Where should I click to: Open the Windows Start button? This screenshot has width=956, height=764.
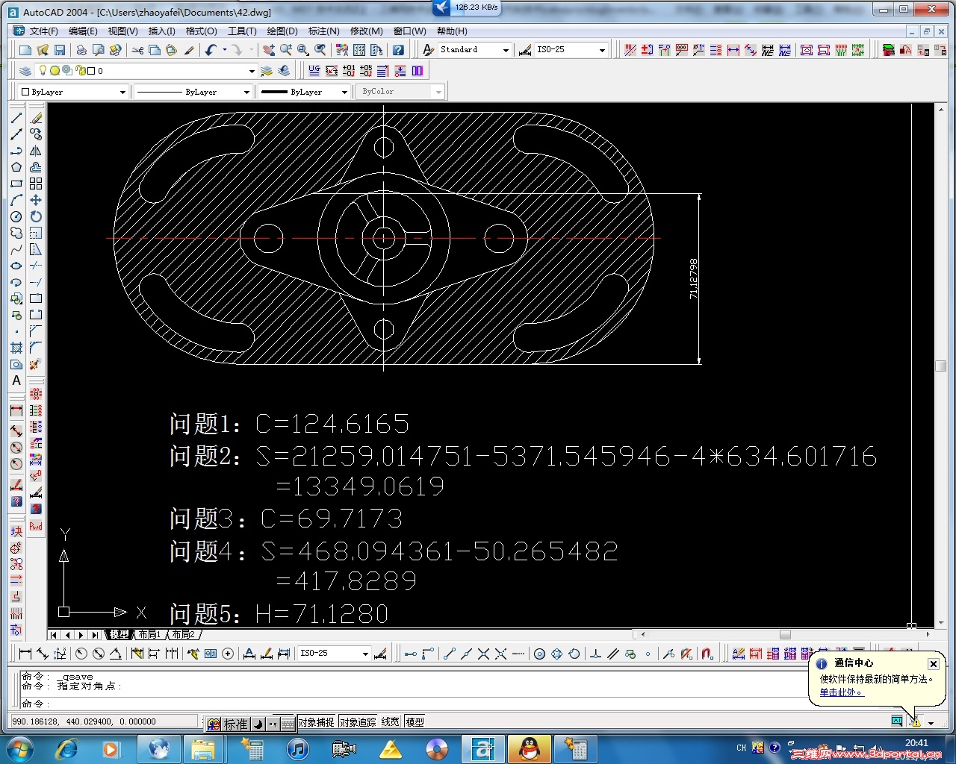point(19,748)
